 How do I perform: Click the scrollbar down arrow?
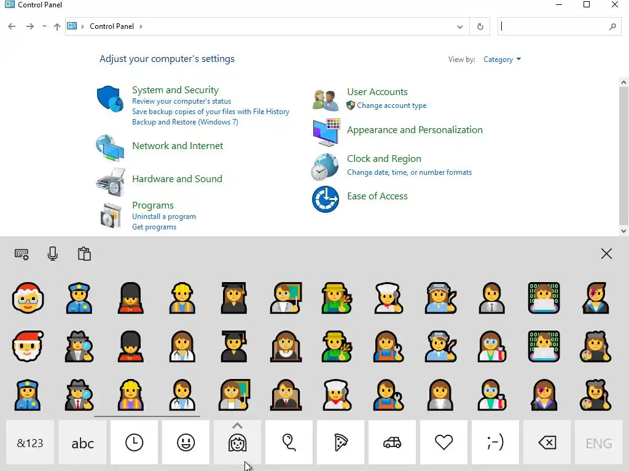click(623, 231)
